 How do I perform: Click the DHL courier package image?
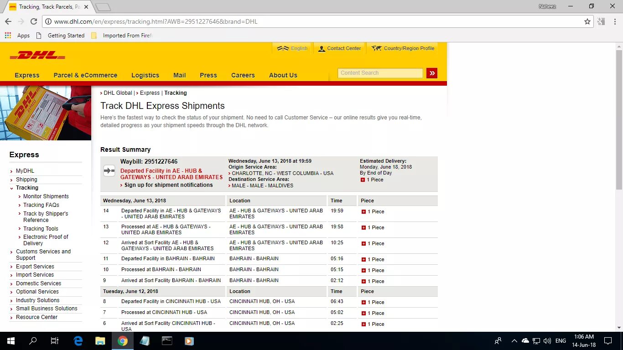click(x=46, y=113)
